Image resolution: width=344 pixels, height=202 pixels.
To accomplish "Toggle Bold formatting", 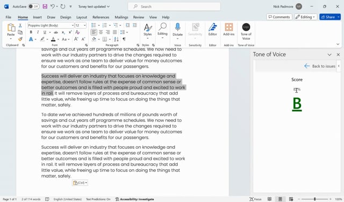I will tap(31, 32).
